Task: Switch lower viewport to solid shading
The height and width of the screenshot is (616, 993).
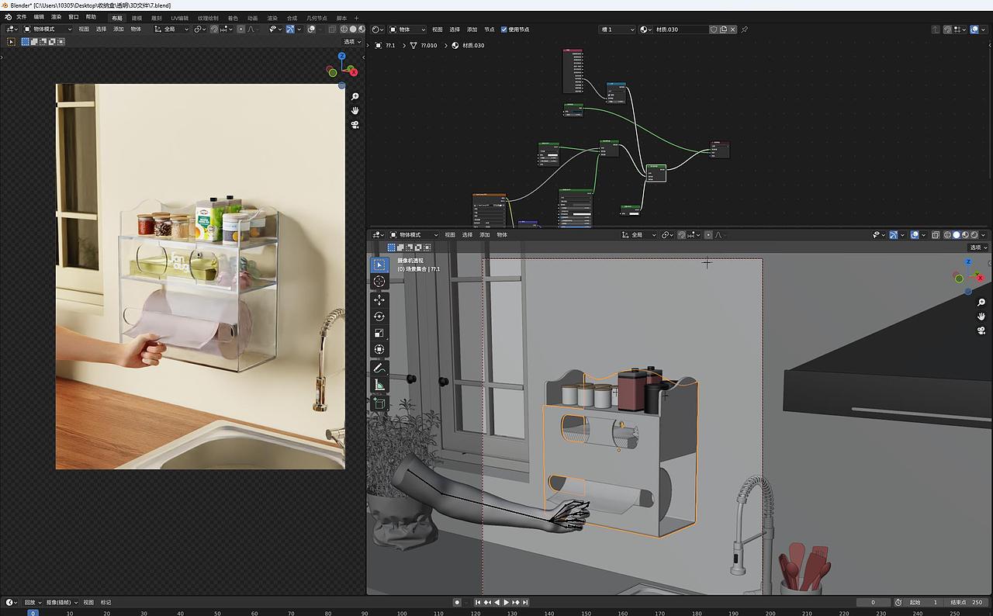Action: click(957, 234)
